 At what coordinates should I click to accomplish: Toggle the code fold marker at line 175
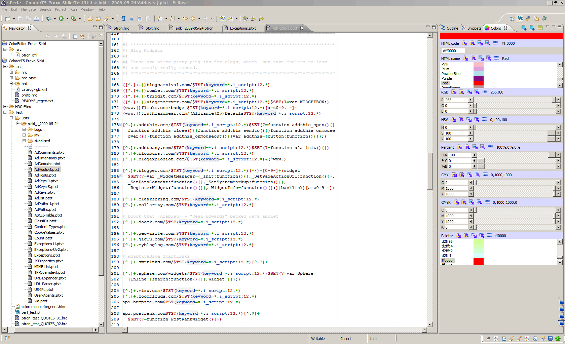point(121,125)
